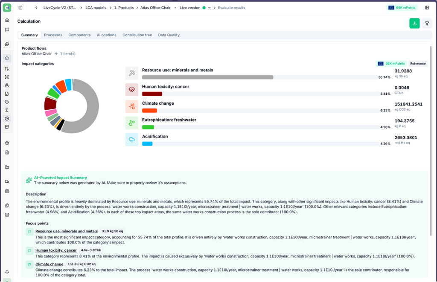Switch to the Processes tab
Image resolution: width=437 pixels, height=282 pixels.
pyautogui.click(x=53, y=35)
